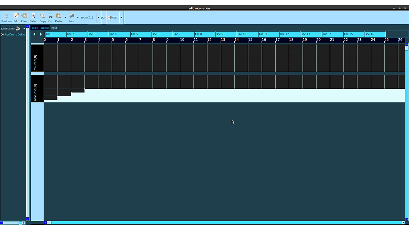The height and width of the screenshot is (230, 409).
Task: Select the AgsDrum: Default radio button
Action: (2, 34)
